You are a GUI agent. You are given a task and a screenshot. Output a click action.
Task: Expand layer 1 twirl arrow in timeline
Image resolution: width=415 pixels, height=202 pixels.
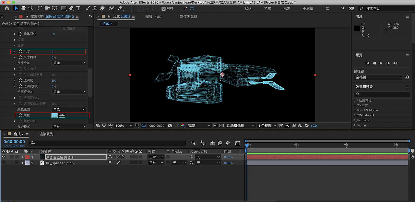22,157
